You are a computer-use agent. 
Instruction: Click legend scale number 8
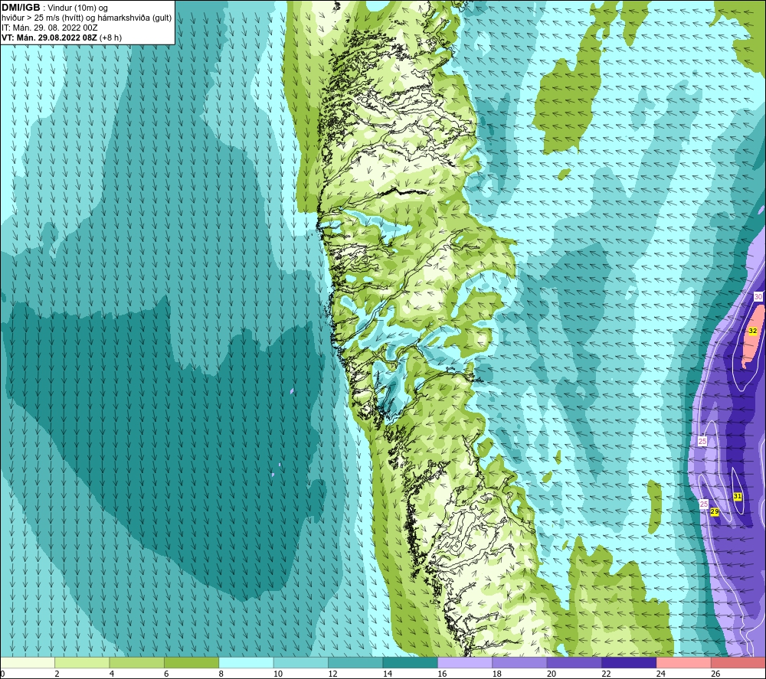221,674
